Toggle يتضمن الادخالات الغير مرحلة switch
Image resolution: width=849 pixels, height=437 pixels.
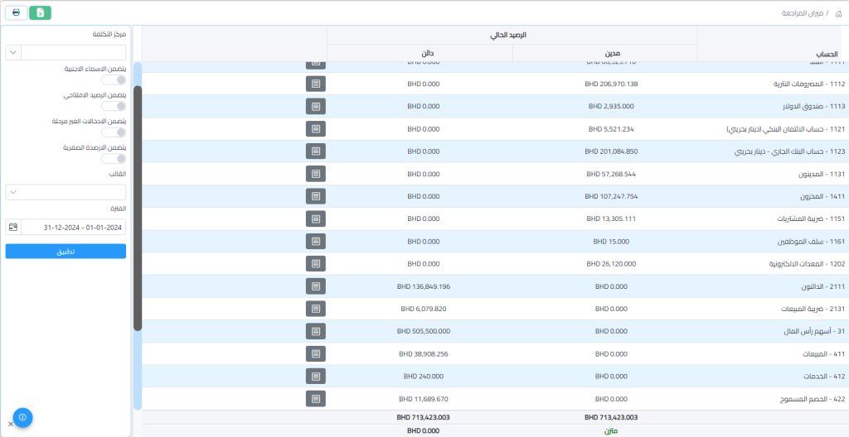point(114,132)
